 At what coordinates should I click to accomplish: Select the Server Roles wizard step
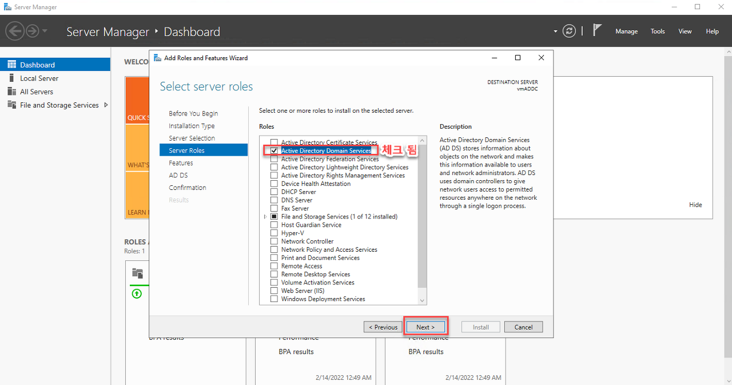[x=204, y=150]
